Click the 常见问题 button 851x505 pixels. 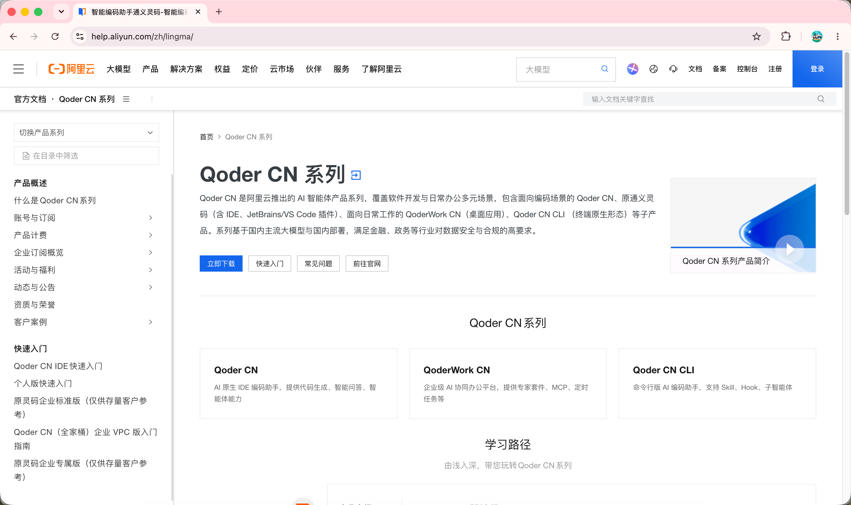(x=318, y=264)
